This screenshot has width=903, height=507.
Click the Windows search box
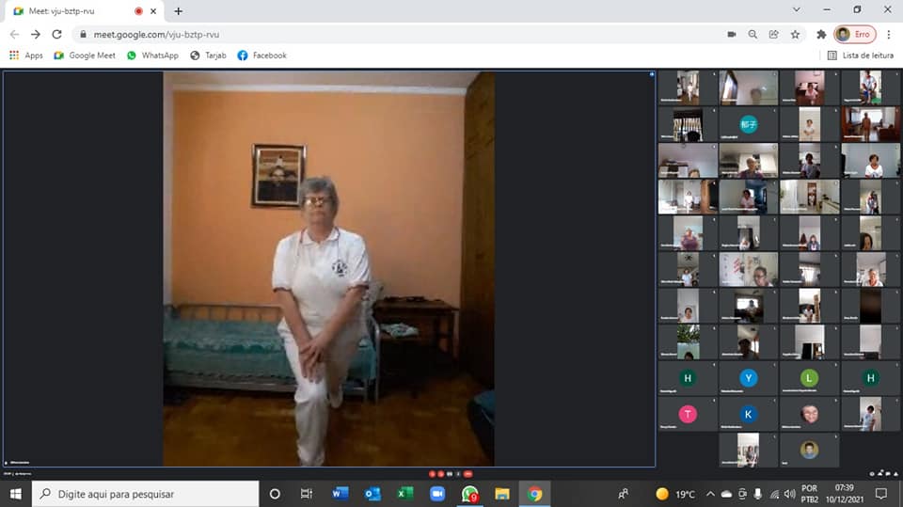click(x=146, y=494)
